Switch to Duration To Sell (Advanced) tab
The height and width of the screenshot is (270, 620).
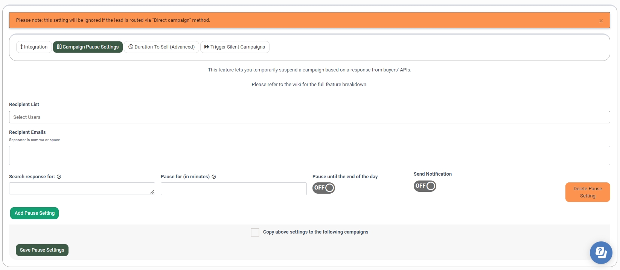pyautogui.click(x=161, y=47)
